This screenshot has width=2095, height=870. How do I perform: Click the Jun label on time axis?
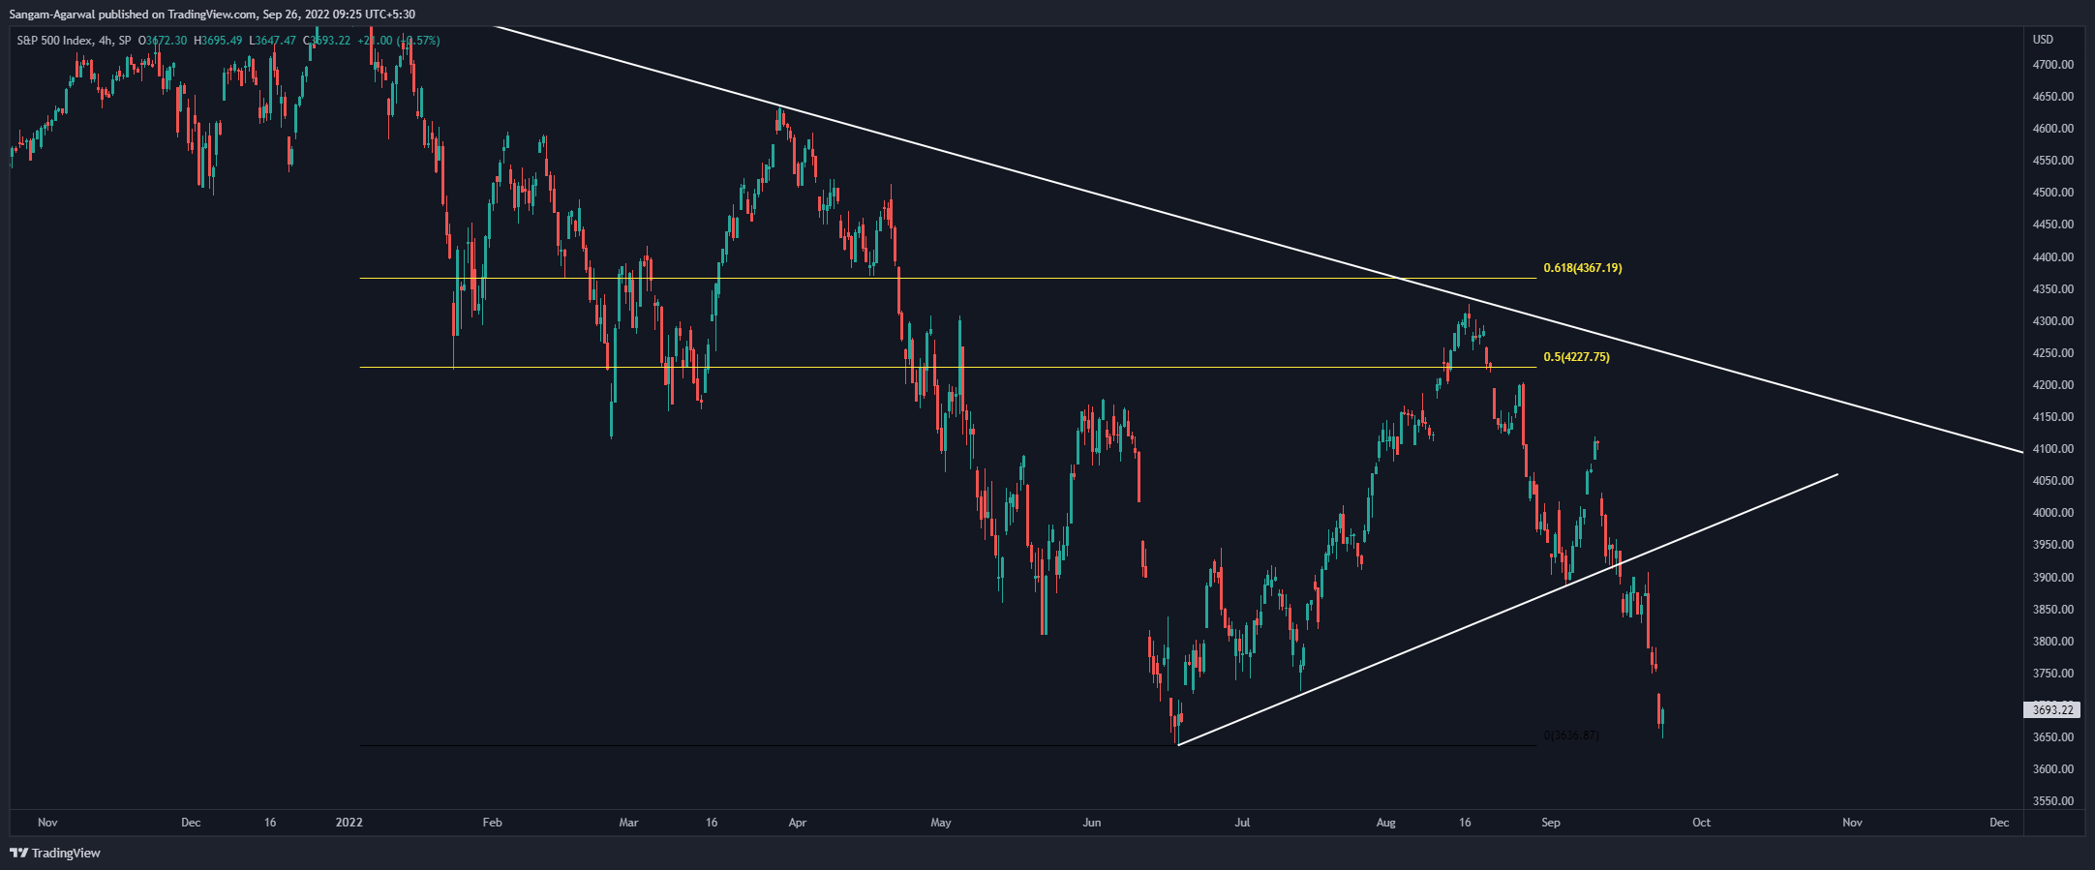tap(1092, 823)
